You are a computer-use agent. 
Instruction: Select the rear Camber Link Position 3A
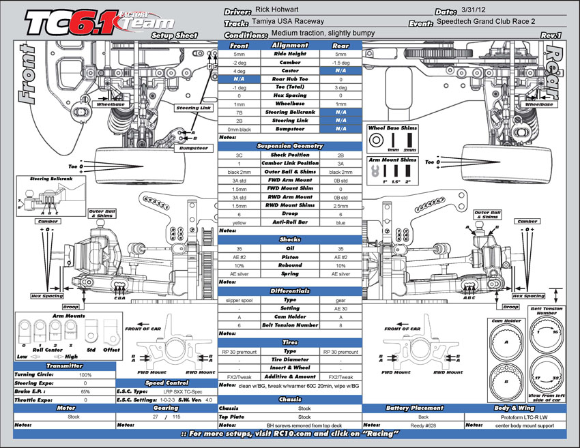pyautogui.click(x=340, y=164)
